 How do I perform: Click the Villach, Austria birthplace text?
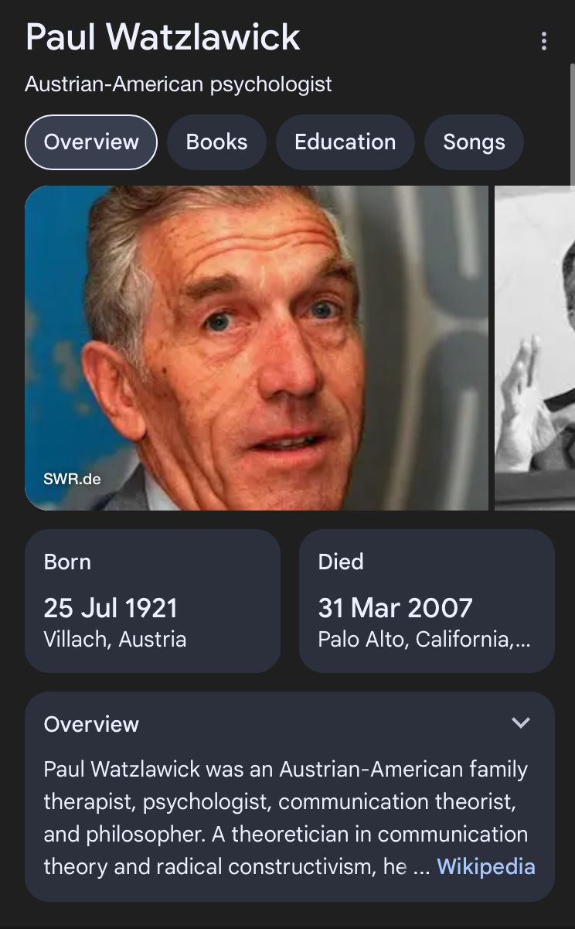pos(115,640)
